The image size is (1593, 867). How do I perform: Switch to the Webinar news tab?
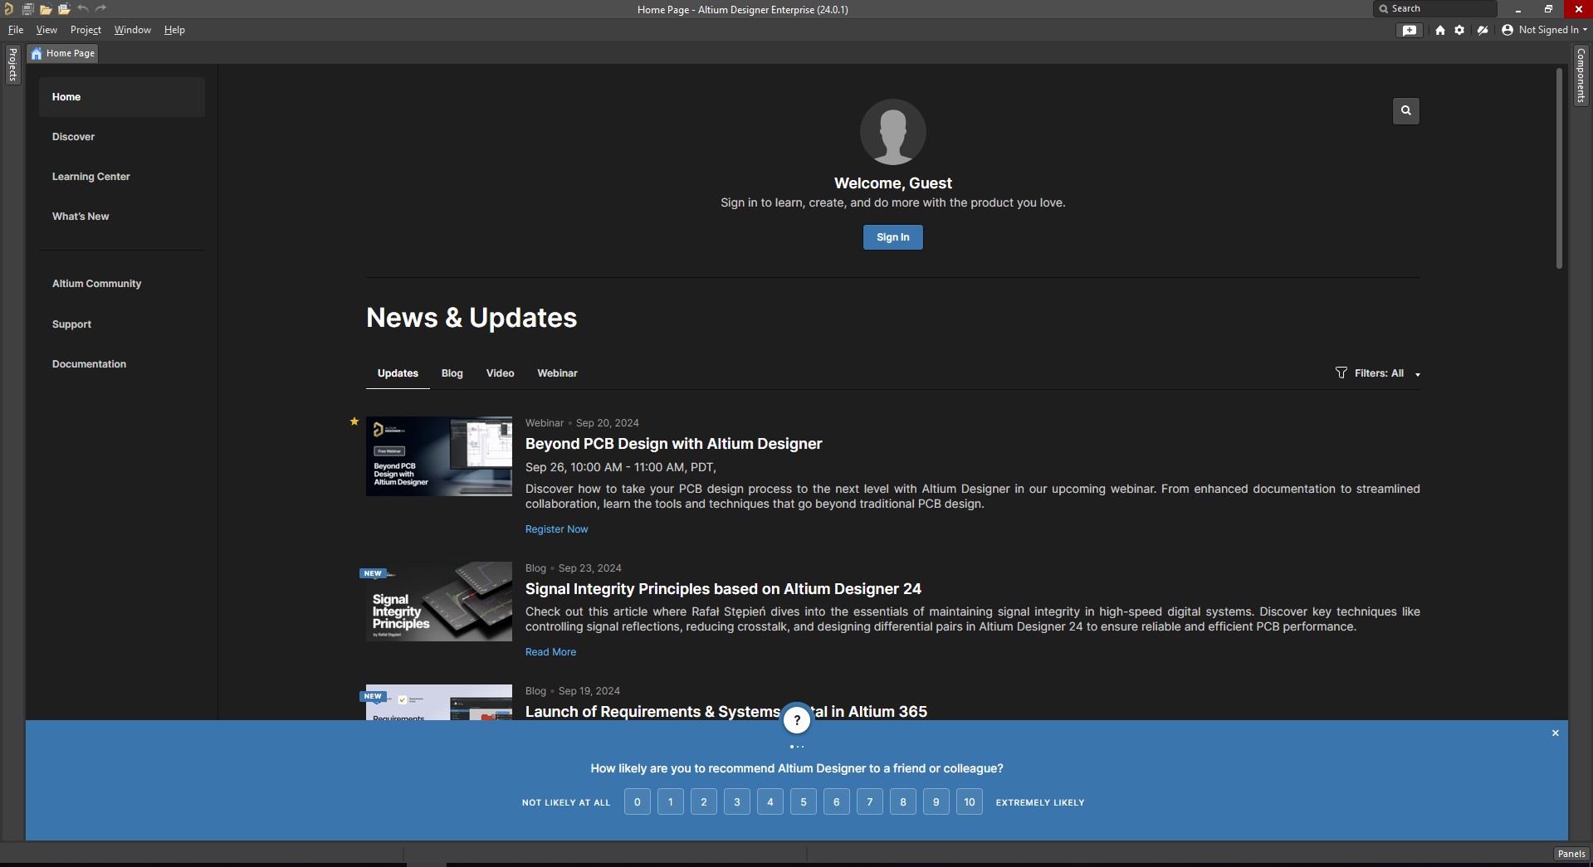(x=557, y=373)
